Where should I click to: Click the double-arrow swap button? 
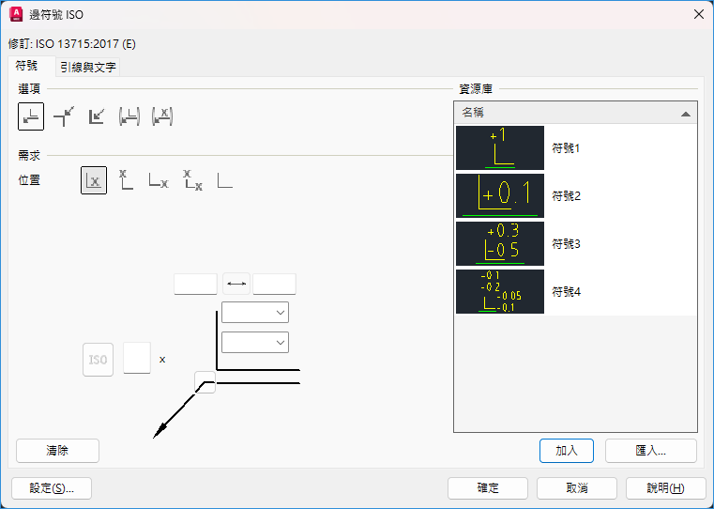[x=236, y=284]
